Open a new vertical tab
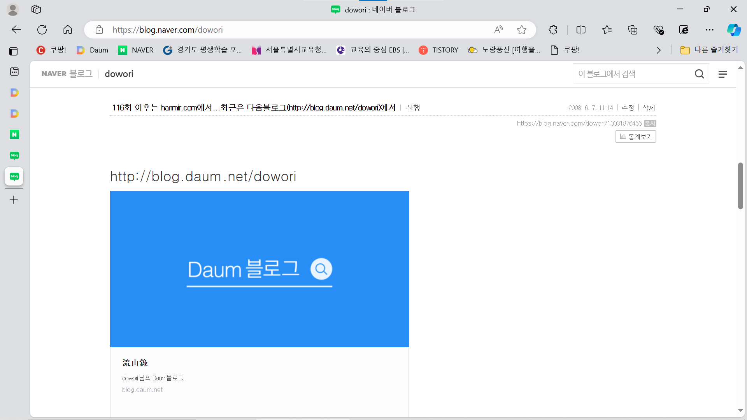 [14, 200]
